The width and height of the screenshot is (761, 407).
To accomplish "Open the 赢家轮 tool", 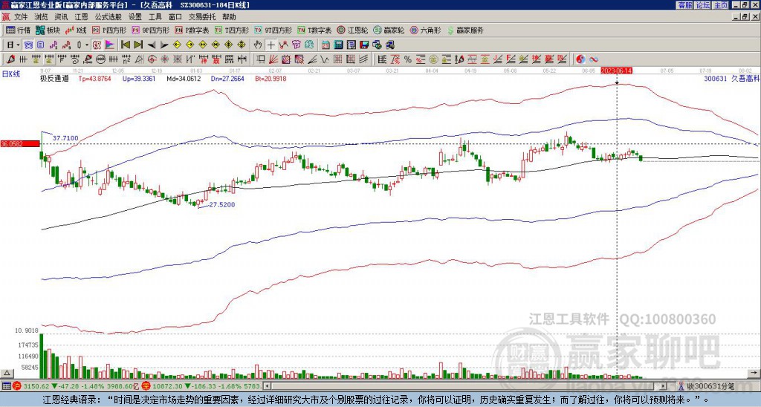I will point(389,30).
